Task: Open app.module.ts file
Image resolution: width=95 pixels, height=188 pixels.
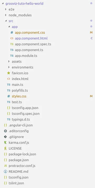Action: click(x=26, y=56)
